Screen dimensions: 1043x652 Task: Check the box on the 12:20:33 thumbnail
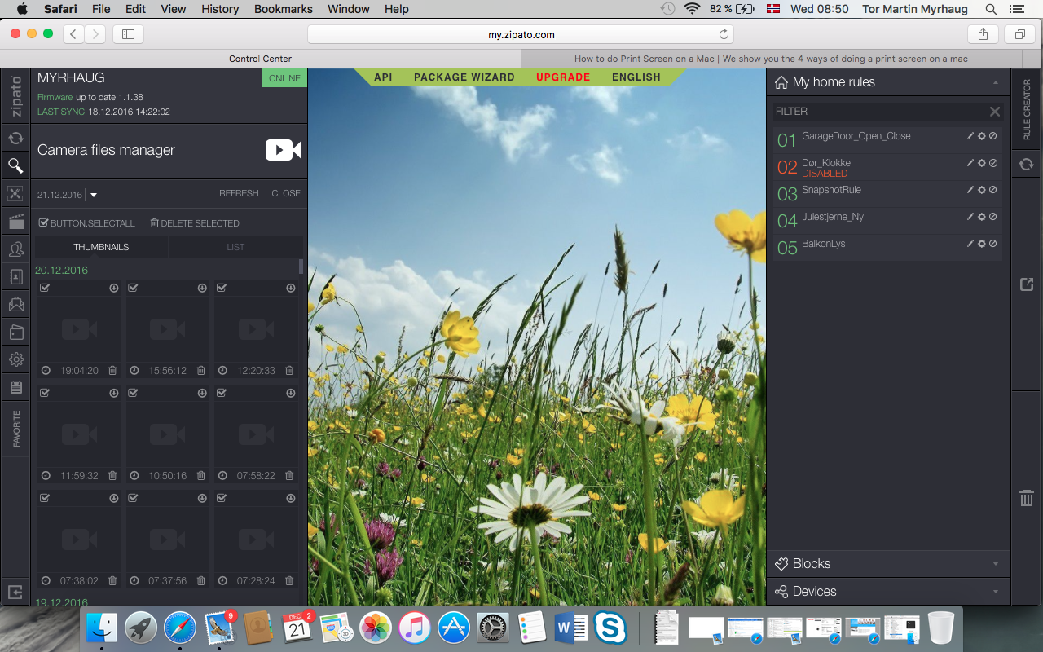point(221,288)
